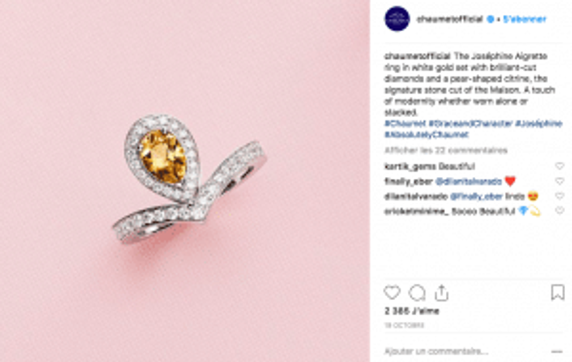Expand all 22 comments
The width and height of the screenshot is (572, 362).
click(446, 150)
